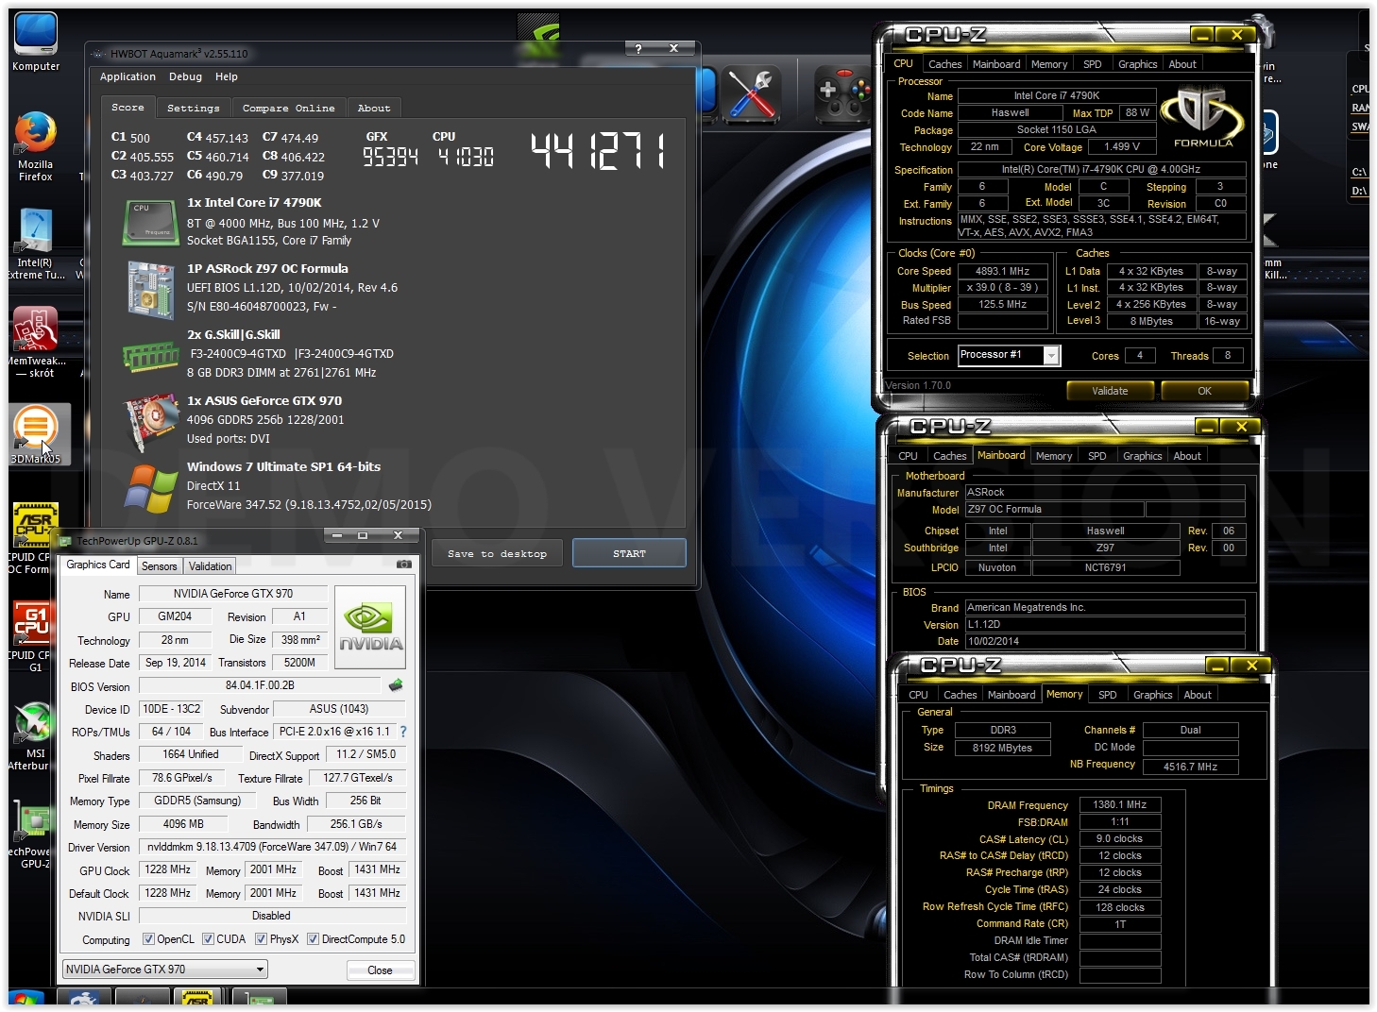Click the Windows logo icon in Aquamark
Image resolution: width=1377 pixels, height=1012 pixels.
coord(151,489)
